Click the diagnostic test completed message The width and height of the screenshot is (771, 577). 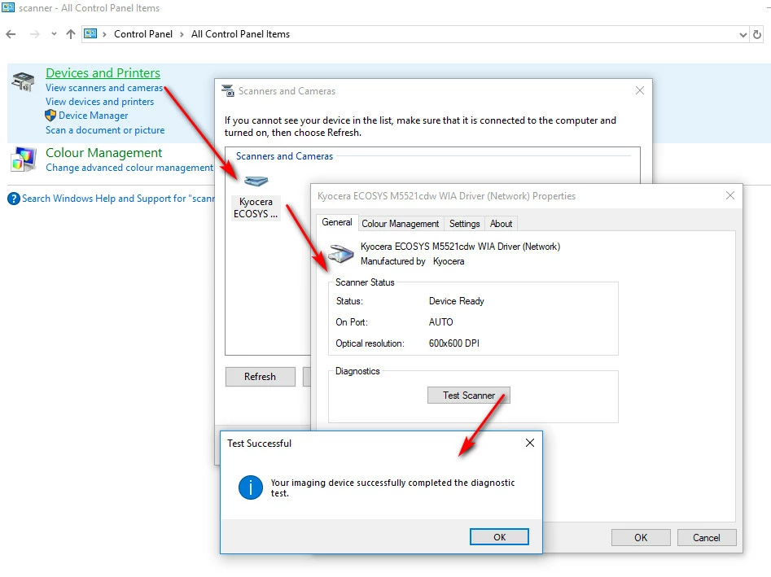click(392, 487)
